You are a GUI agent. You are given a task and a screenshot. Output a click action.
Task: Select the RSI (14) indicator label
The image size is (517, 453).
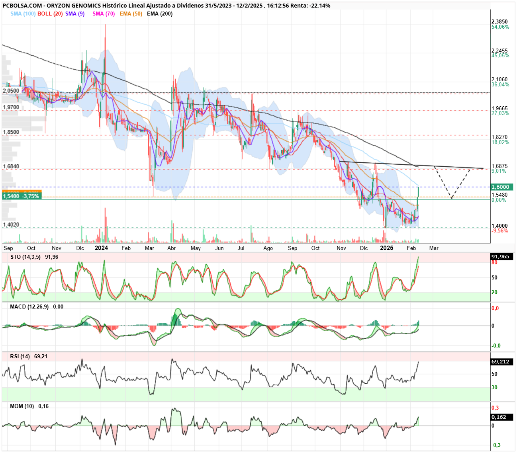(20, 356)
